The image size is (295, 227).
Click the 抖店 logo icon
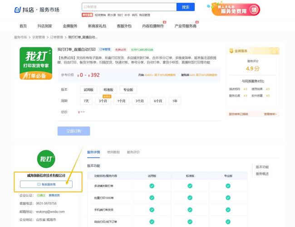tap(17, 9)
